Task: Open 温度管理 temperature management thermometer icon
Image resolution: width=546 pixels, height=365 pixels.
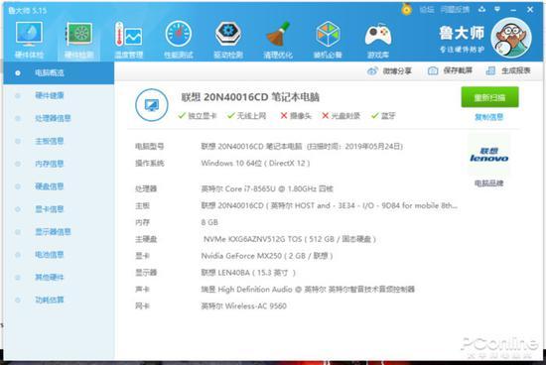Action: 128,40
